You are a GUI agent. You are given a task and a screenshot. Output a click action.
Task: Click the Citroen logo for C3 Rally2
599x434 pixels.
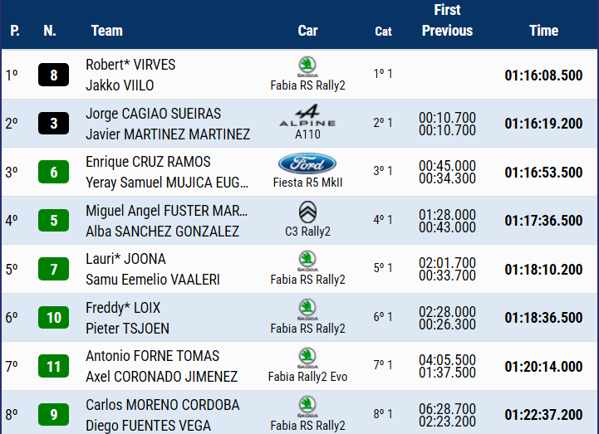pos(307,212)
